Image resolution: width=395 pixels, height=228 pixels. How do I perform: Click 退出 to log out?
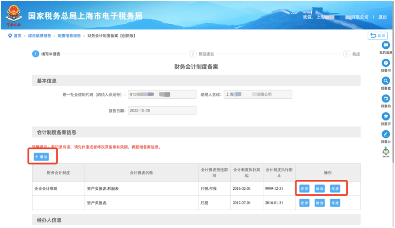click(x=382, y=17)
